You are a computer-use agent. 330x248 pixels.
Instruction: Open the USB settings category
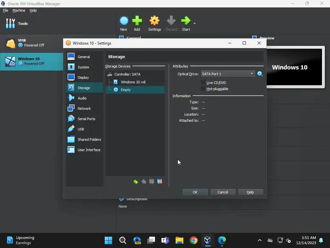tap(85, 129)
